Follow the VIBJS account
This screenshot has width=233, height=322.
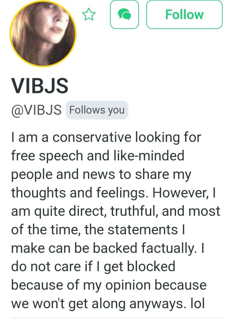coord(184,14)
